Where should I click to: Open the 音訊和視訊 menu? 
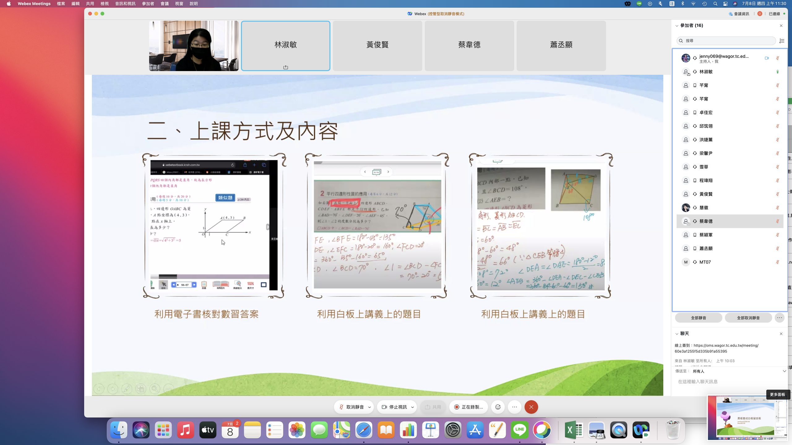(125, 4)
